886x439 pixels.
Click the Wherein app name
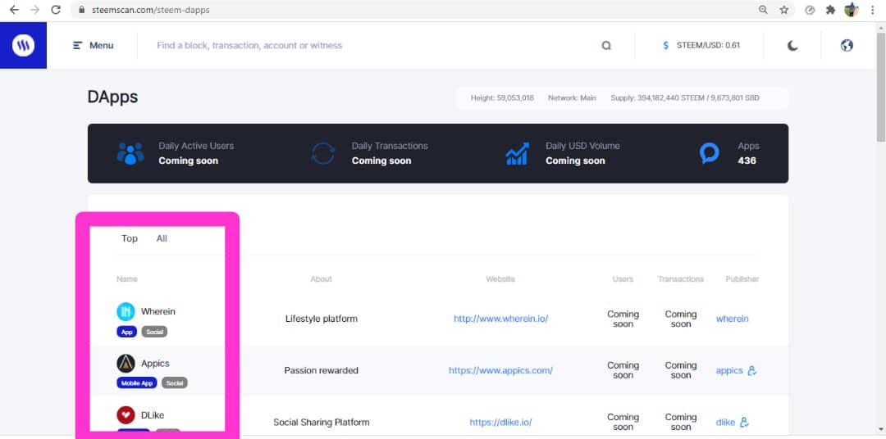tap(158, 311)
